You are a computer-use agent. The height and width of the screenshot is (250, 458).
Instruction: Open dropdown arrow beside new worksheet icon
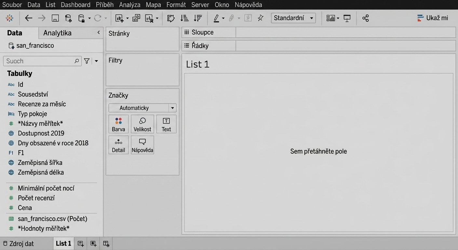tap(127, 18)
